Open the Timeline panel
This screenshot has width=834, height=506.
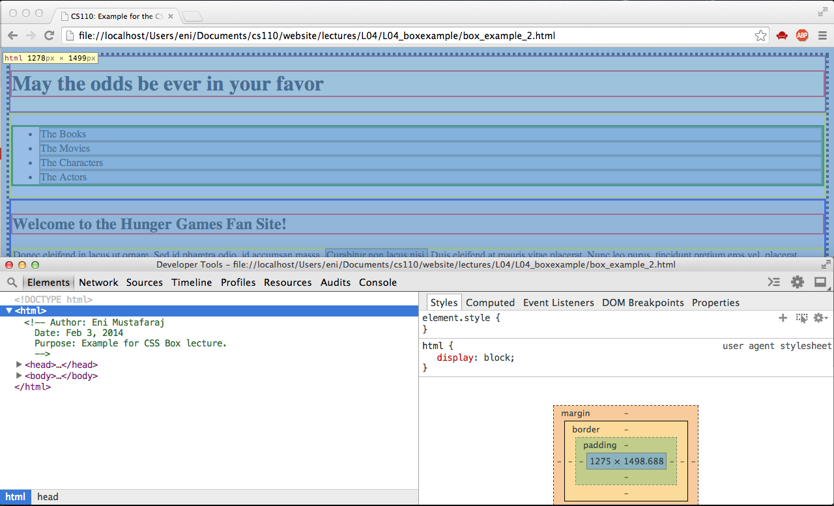[192, 283]
